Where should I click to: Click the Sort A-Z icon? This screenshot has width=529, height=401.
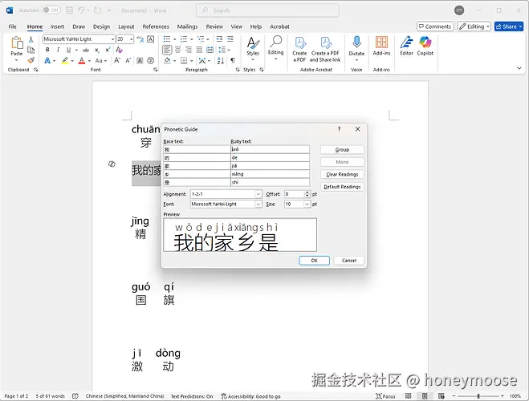pos(221,61)
